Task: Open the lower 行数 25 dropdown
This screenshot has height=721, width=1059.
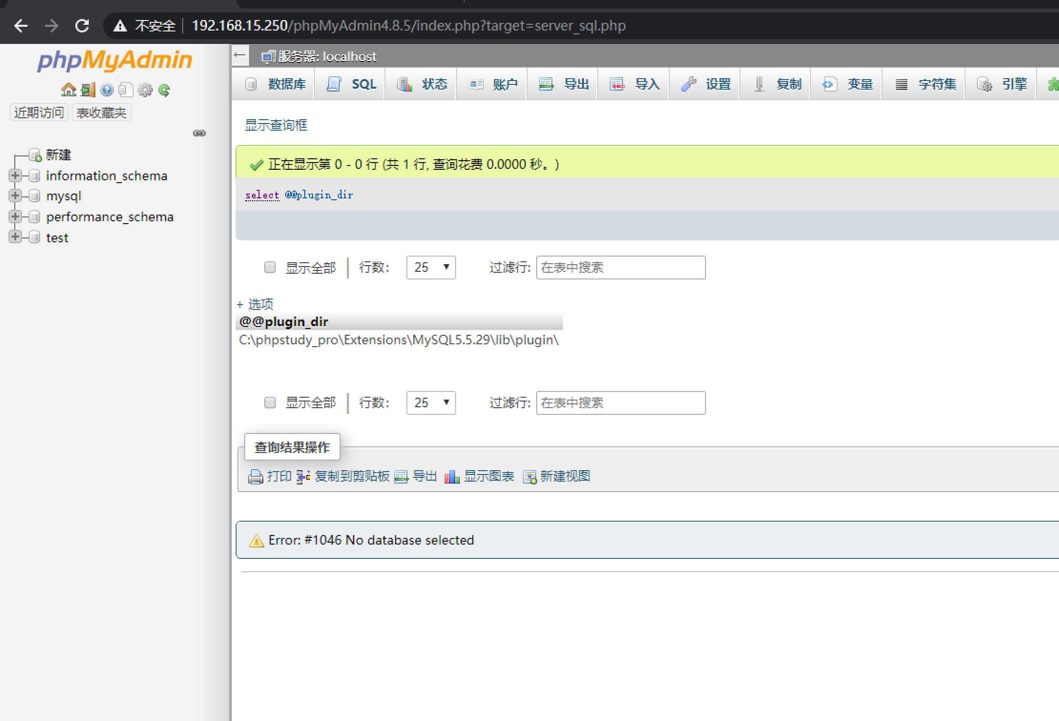Action: pos(431,403)
